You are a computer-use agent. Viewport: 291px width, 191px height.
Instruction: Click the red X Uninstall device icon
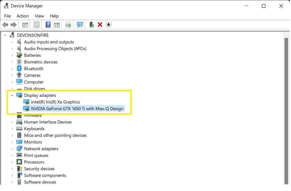pos(100,25)
